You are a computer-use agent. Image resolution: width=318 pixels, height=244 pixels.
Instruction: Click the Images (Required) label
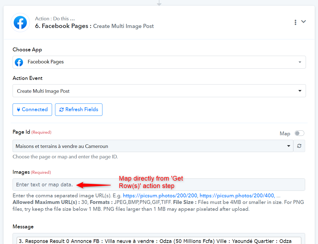tap(32, 172)
